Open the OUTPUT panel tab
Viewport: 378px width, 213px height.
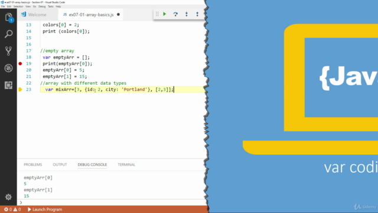pos(60,164)
